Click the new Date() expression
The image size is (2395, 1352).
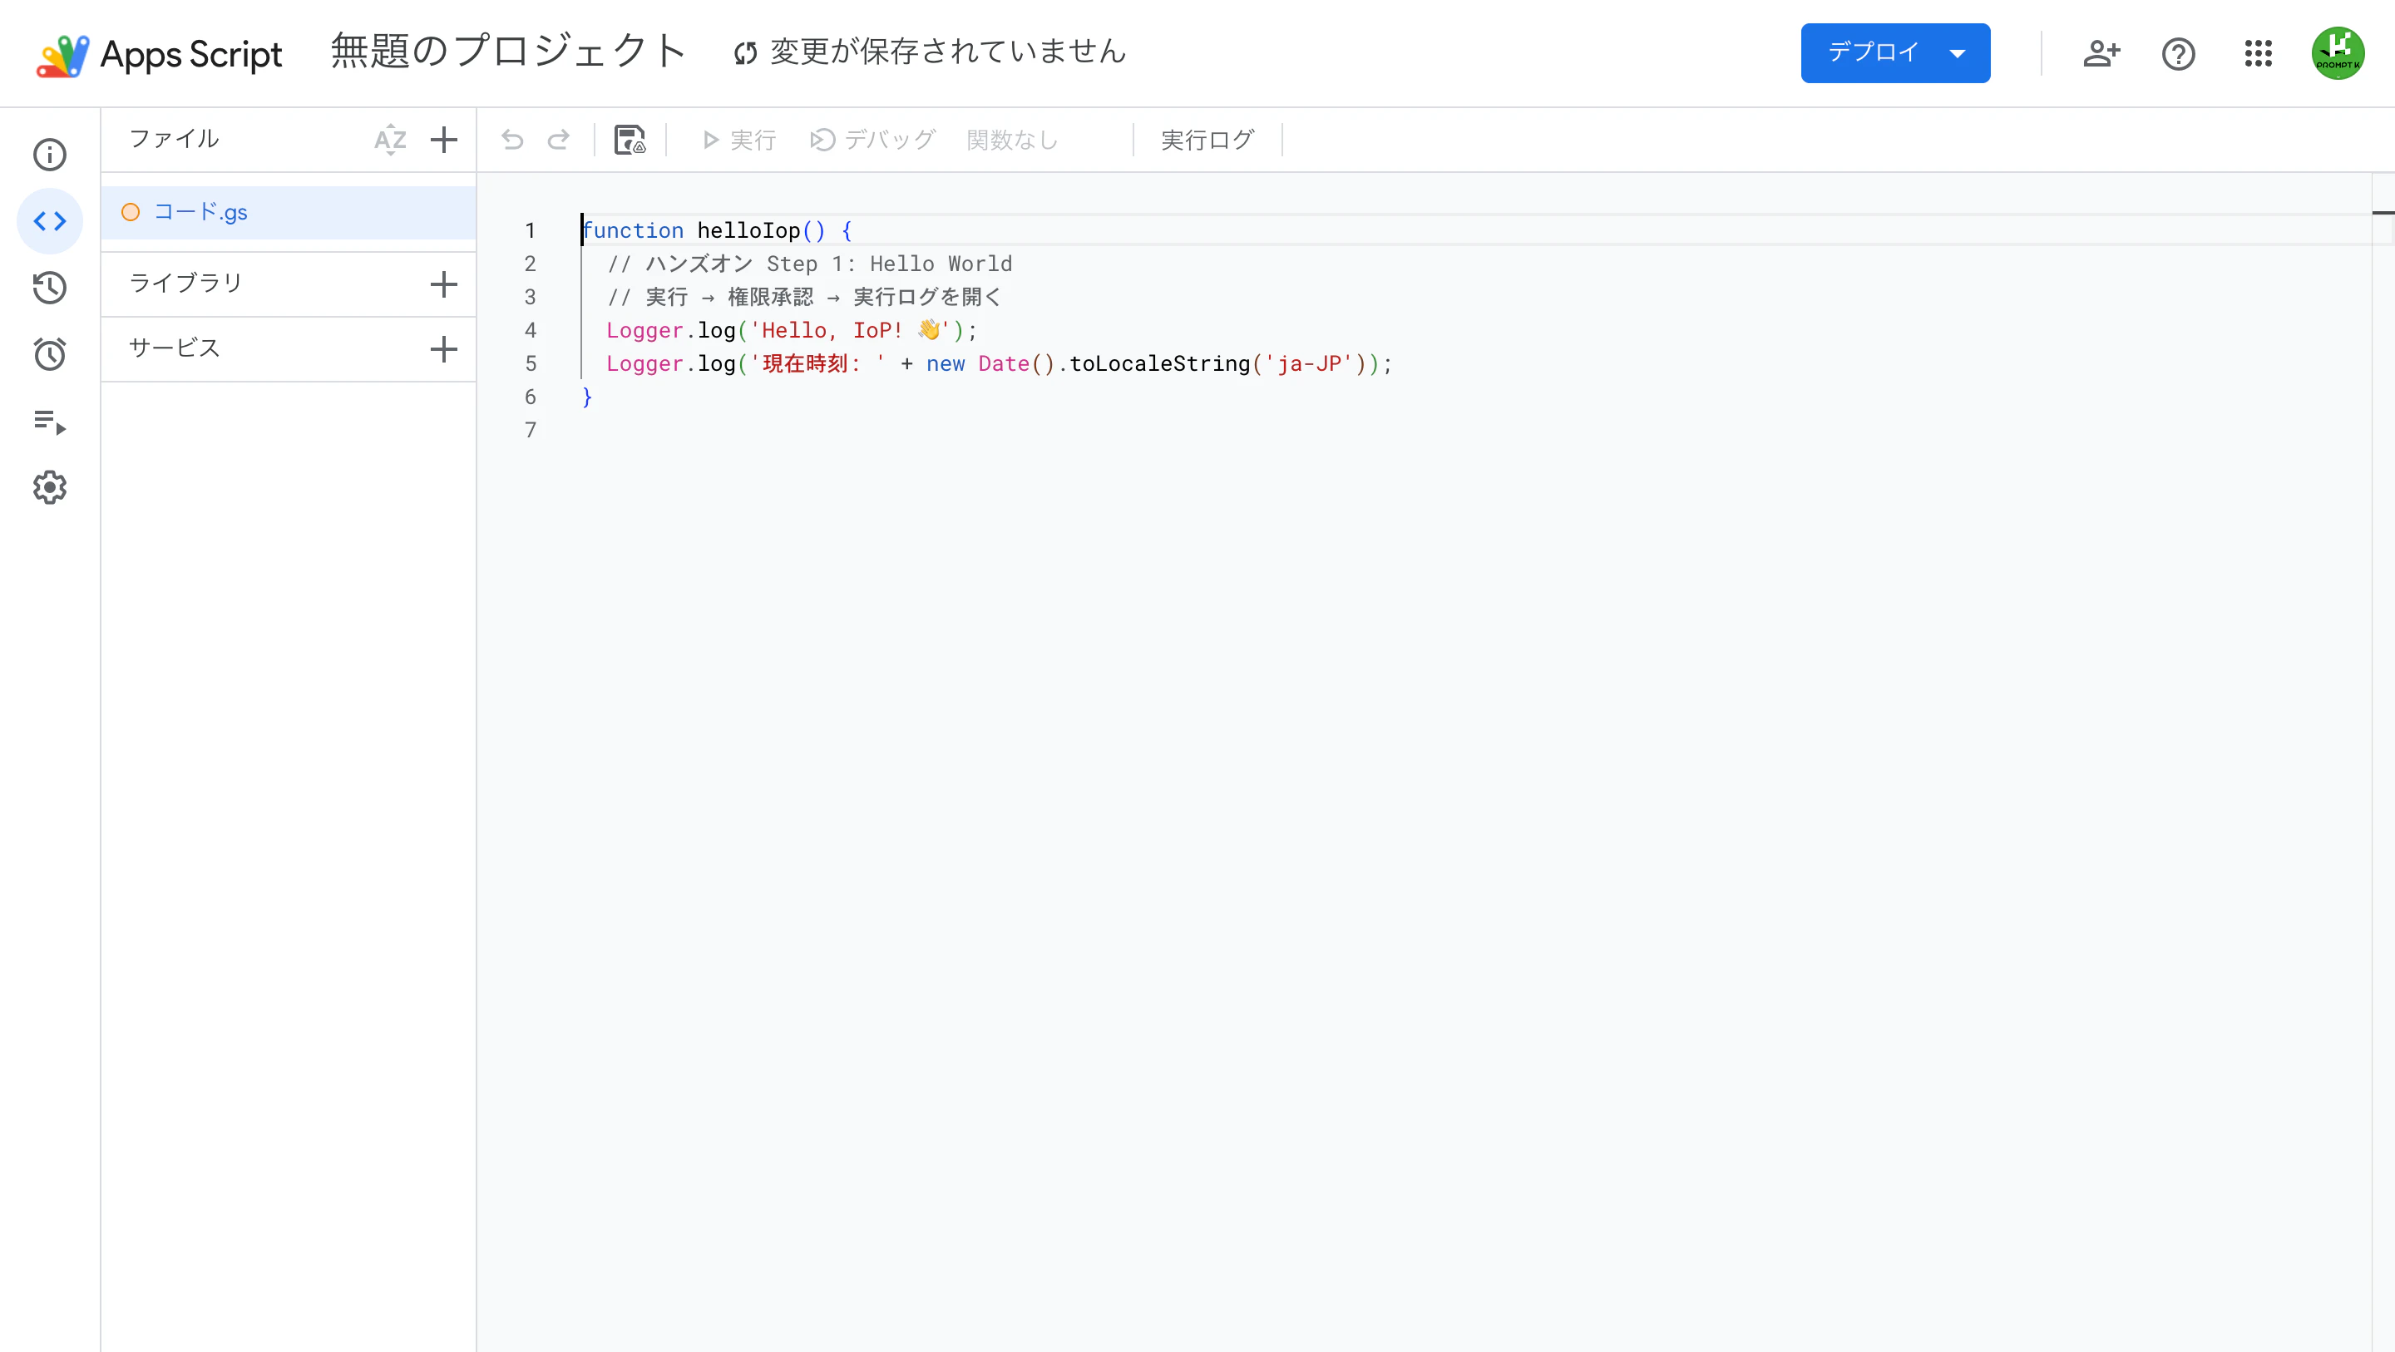990,363
